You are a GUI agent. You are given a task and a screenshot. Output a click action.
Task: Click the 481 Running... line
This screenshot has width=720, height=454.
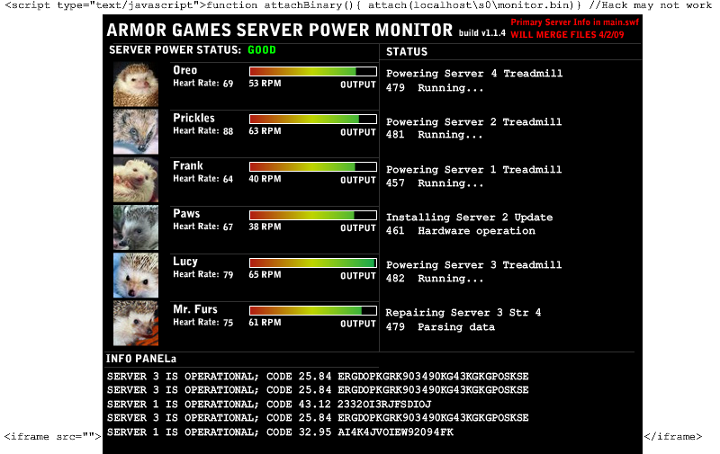point(435,135)
